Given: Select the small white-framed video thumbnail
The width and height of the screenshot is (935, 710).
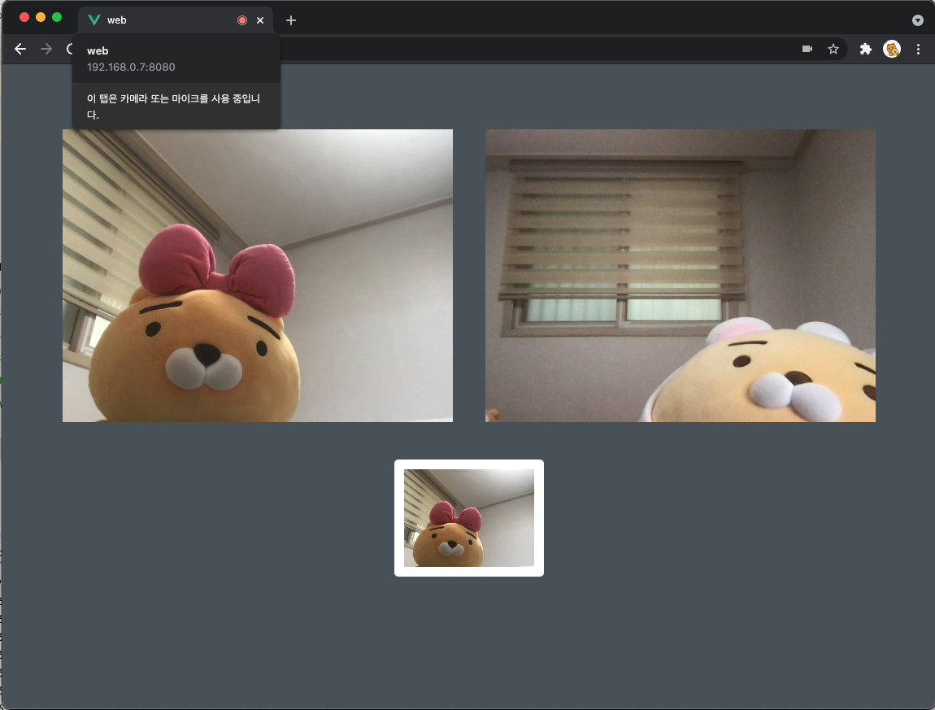Looking at the screenshot, I should pyautogui.click(x=468, y=518).
